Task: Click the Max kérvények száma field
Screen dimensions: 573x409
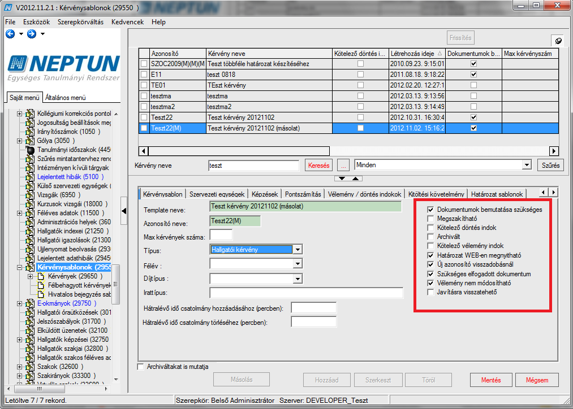Action: 221,234
